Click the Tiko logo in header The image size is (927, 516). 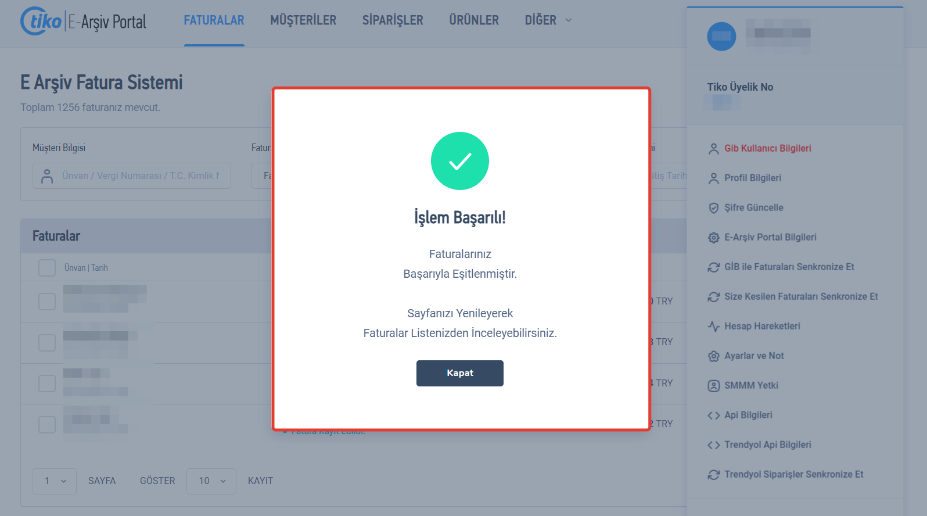tap(41, 21)
